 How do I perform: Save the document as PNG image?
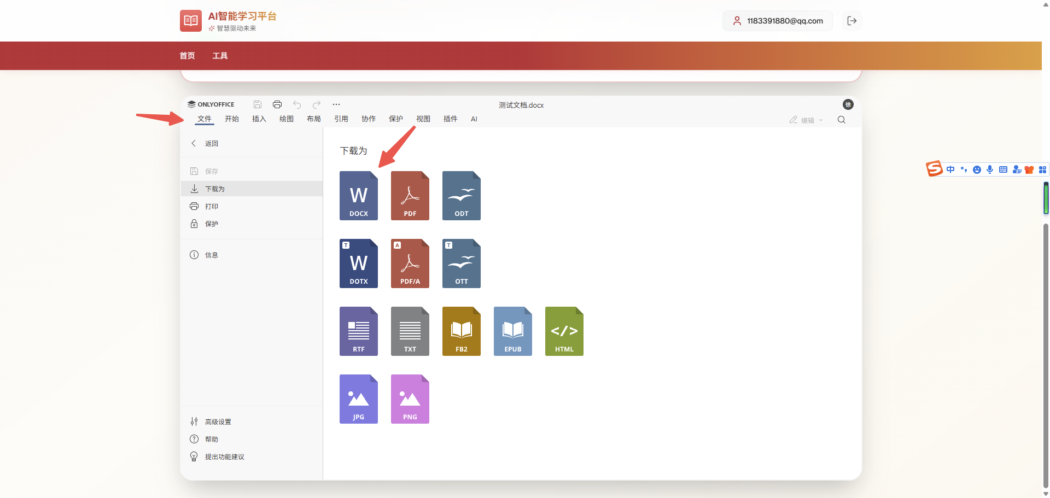tap(410, 399)
